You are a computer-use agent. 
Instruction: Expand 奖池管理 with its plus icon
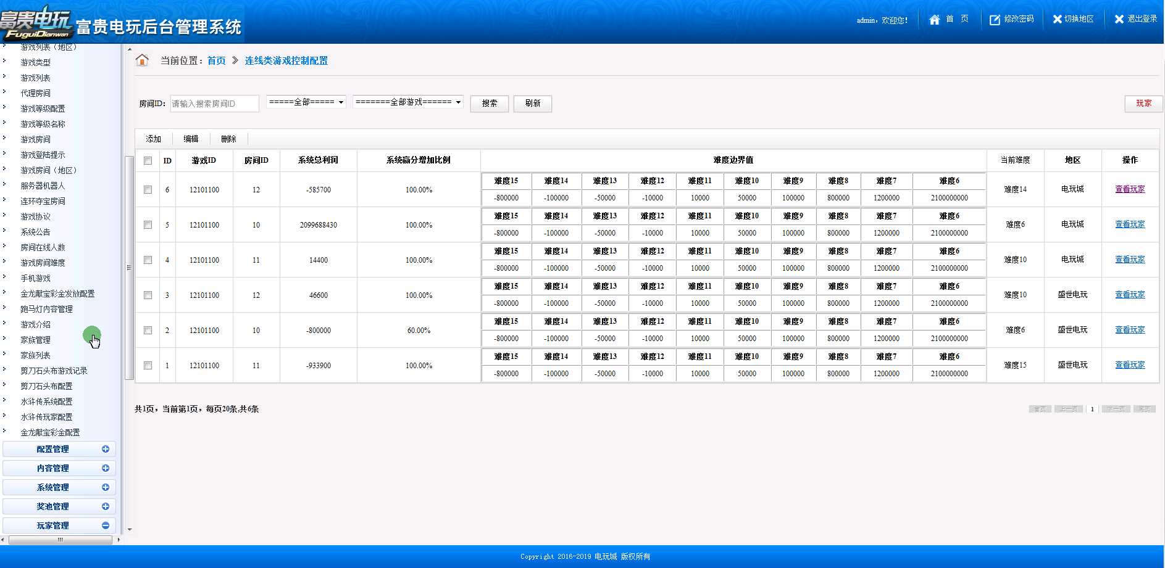[x=106, y=506]
